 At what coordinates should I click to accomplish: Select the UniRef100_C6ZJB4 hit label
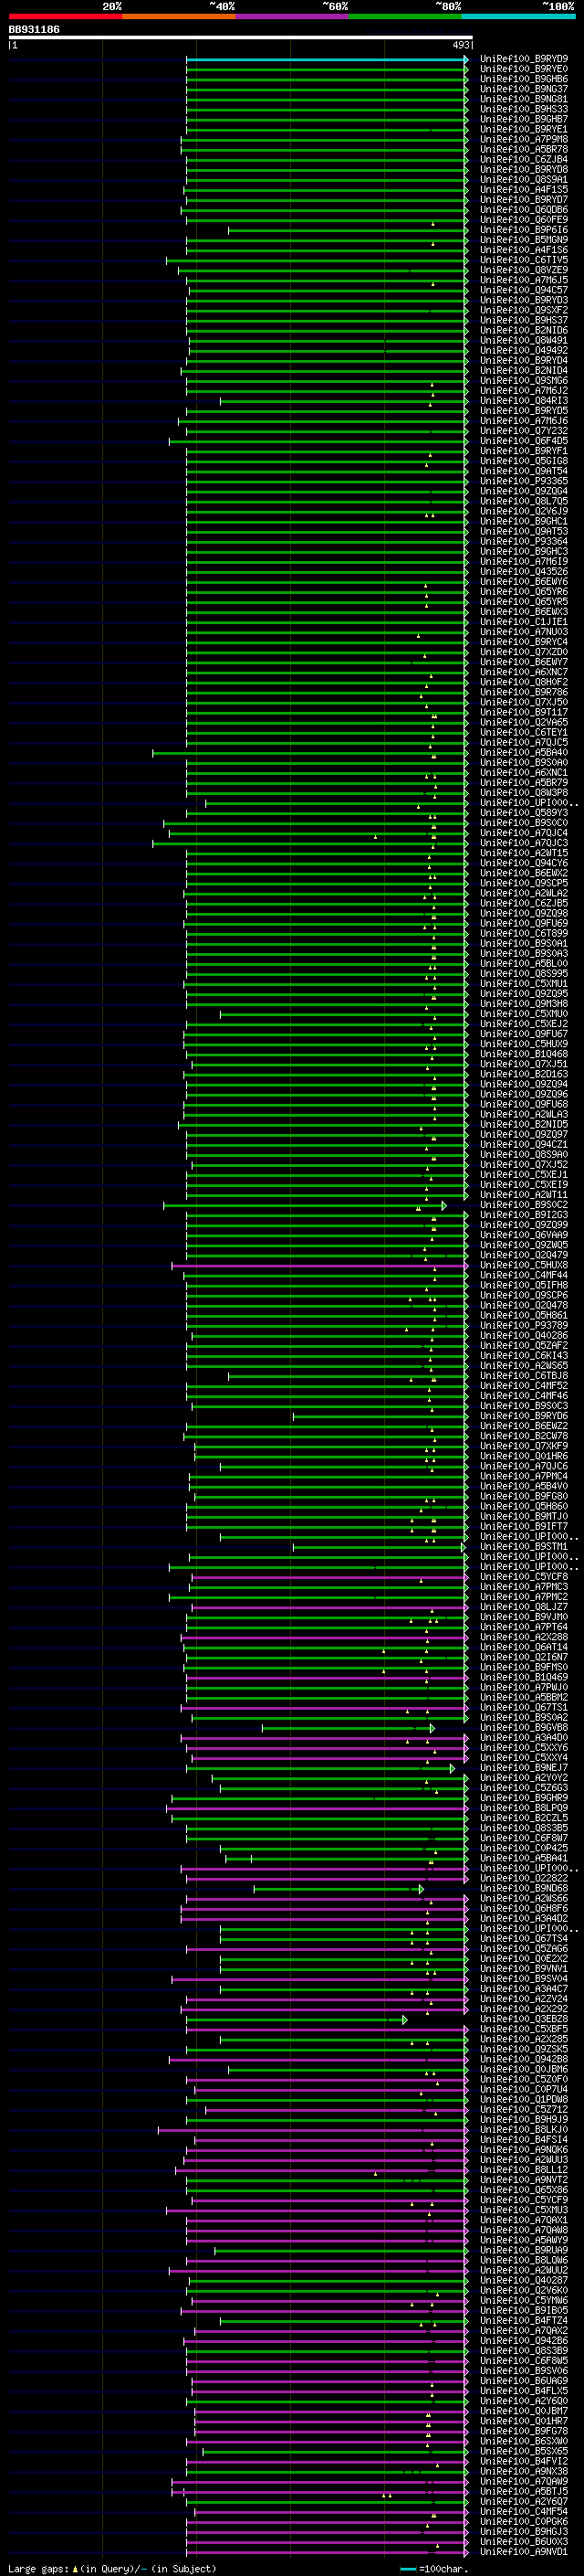click(523, 159)
